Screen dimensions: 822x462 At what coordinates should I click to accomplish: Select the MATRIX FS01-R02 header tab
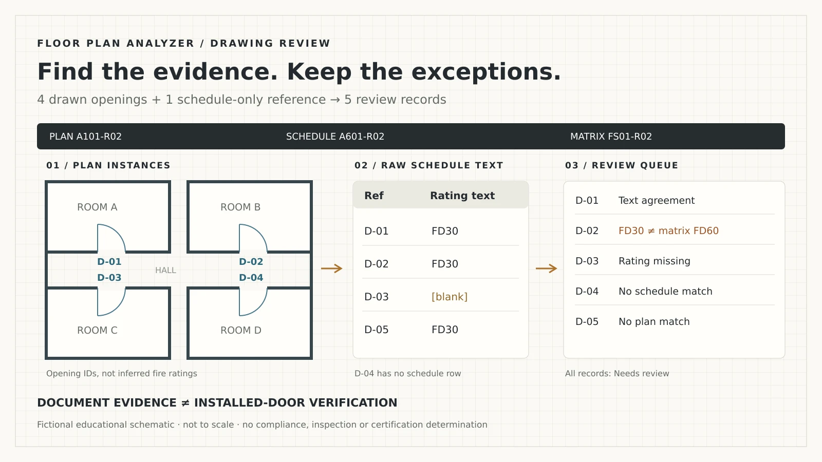(x=611, y=137)
